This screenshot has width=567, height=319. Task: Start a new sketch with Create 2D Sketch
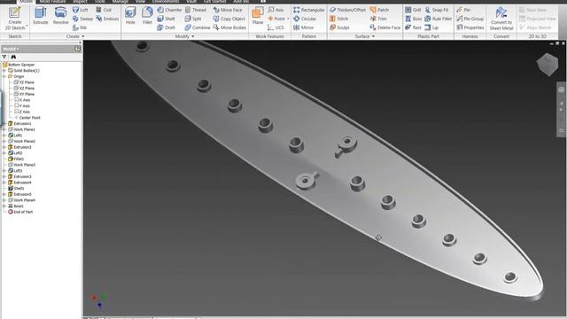point(15,18)
